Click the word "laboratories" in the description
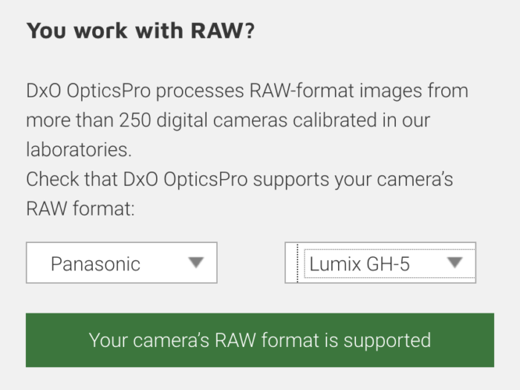 (x=78, y=149)
